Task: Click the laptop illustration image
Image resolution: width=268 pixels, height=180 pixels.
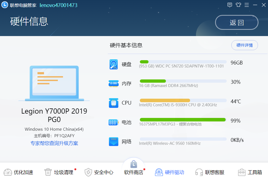Action: (x=54, y=83)
